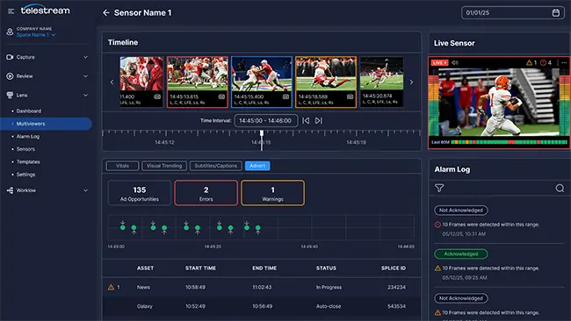The height and width of the screenshot is (321, 571).
Task: Toggle the Live Sensor audio speaker icon
Action: [455, 62]
